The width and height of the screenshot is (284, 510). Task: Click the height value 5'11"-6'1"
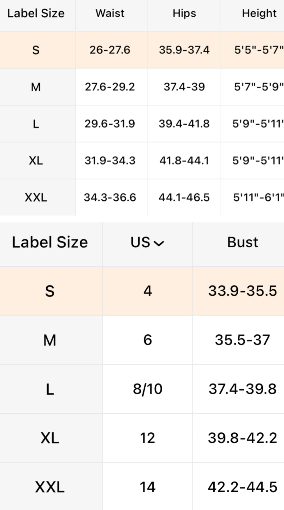click(x=258, y=197)
